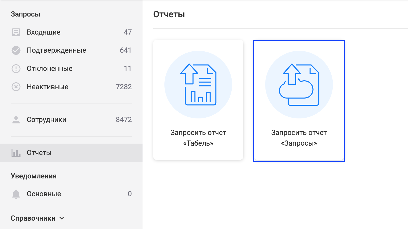Click the bar chart icon beside Отчеты
Image resolution: width=408 pixels, height=229 pixels.
tap(16, 153)
